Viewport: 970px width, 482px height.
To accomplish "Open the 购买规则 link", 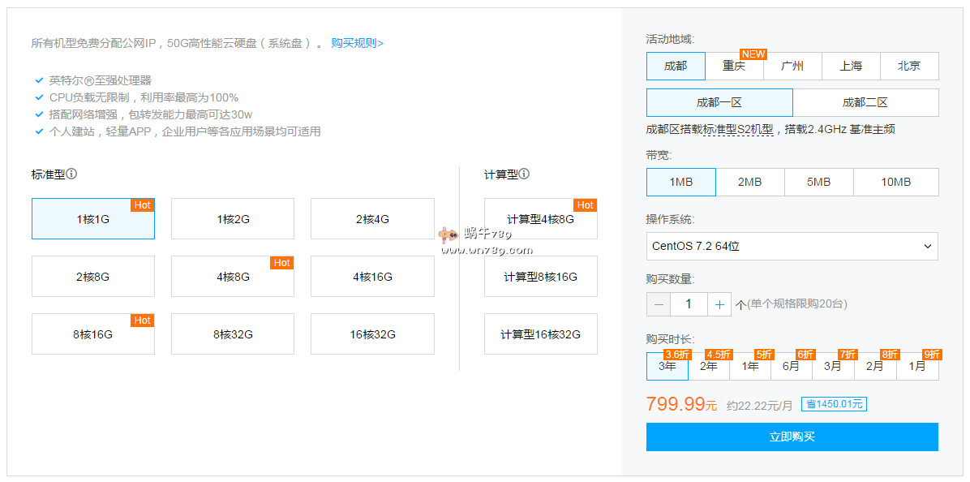I will coord(357,43).
